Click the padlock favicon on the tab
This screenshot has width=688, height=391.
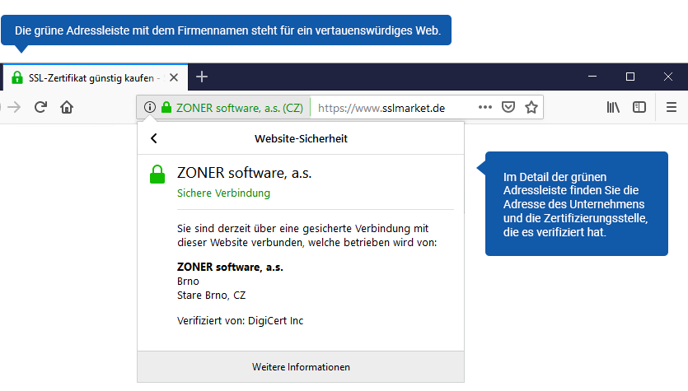[x=17, y=77]
